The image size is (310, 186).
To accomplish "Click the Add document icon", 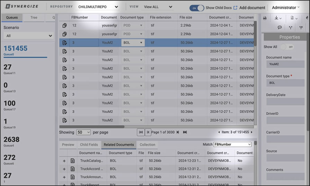I will point(236,8).
